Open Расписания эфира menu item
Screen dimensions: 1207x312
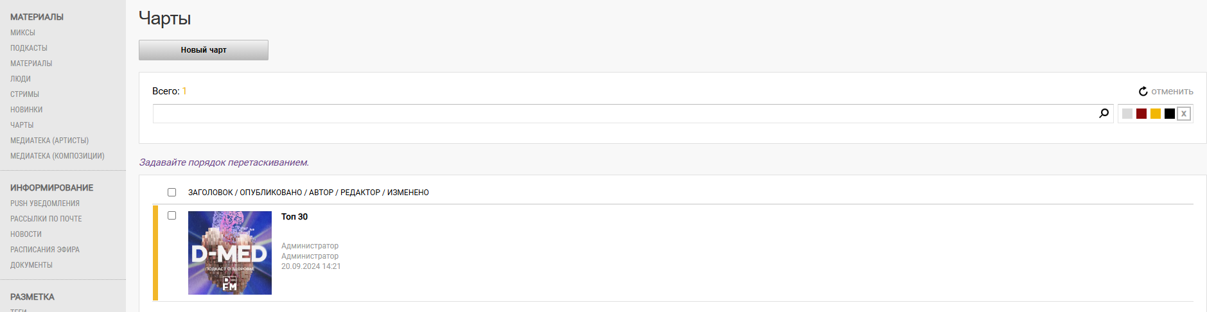point(45,250)
